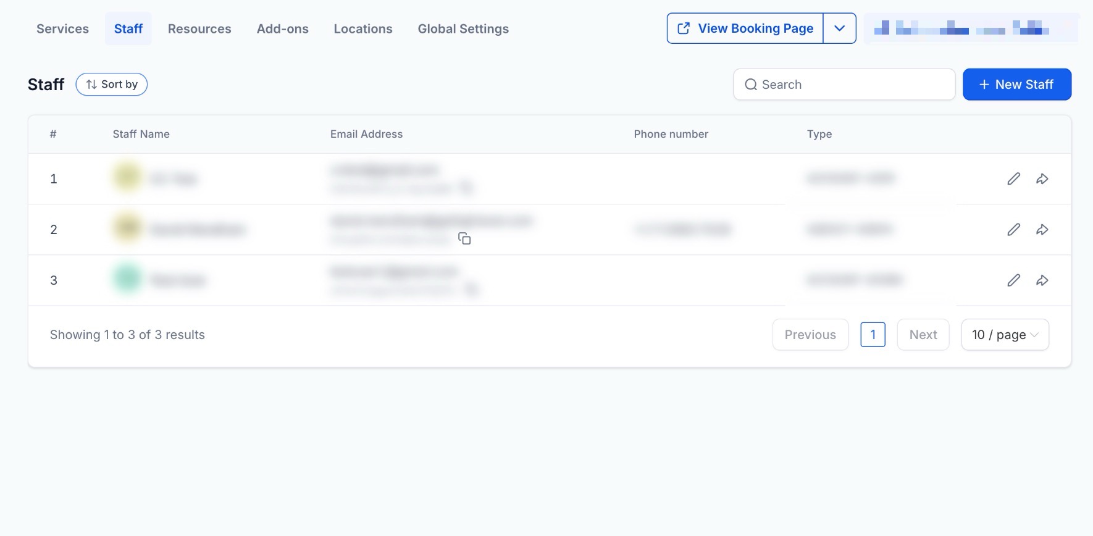Select the Locations tab

[x=363, y=29]
